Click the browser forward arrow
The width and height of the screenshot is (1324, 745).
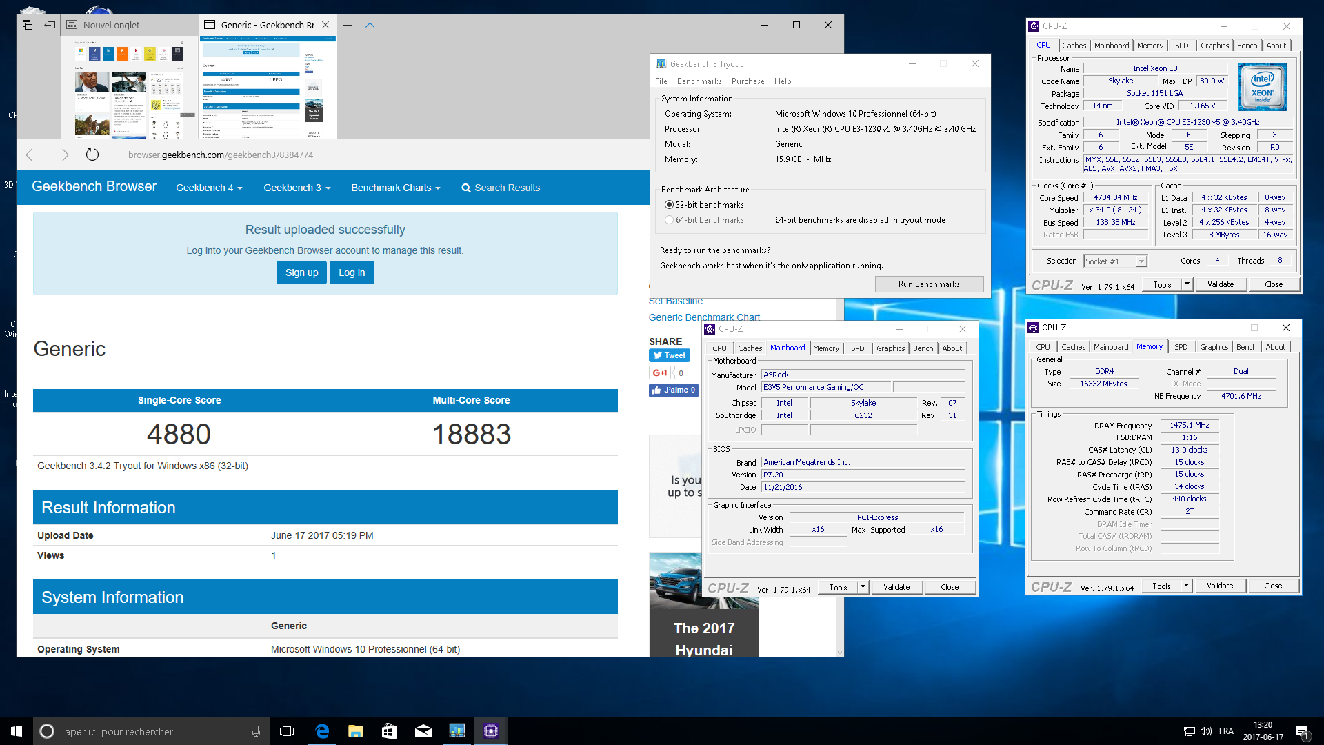pos(62,155)
